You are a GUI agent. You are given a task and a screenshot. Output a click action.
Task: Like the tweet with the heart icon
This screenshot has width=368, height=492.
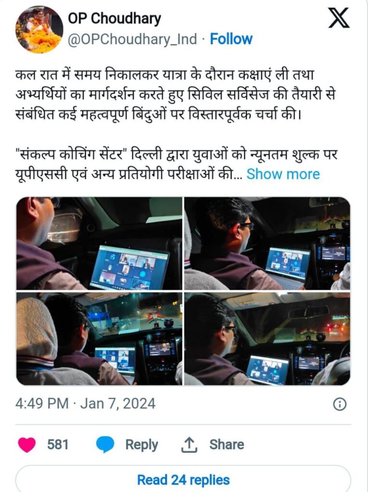[27, 444]
